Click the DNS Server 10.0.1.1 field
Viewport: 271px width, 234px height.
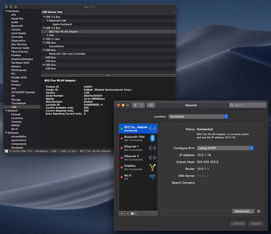[203, 176]
